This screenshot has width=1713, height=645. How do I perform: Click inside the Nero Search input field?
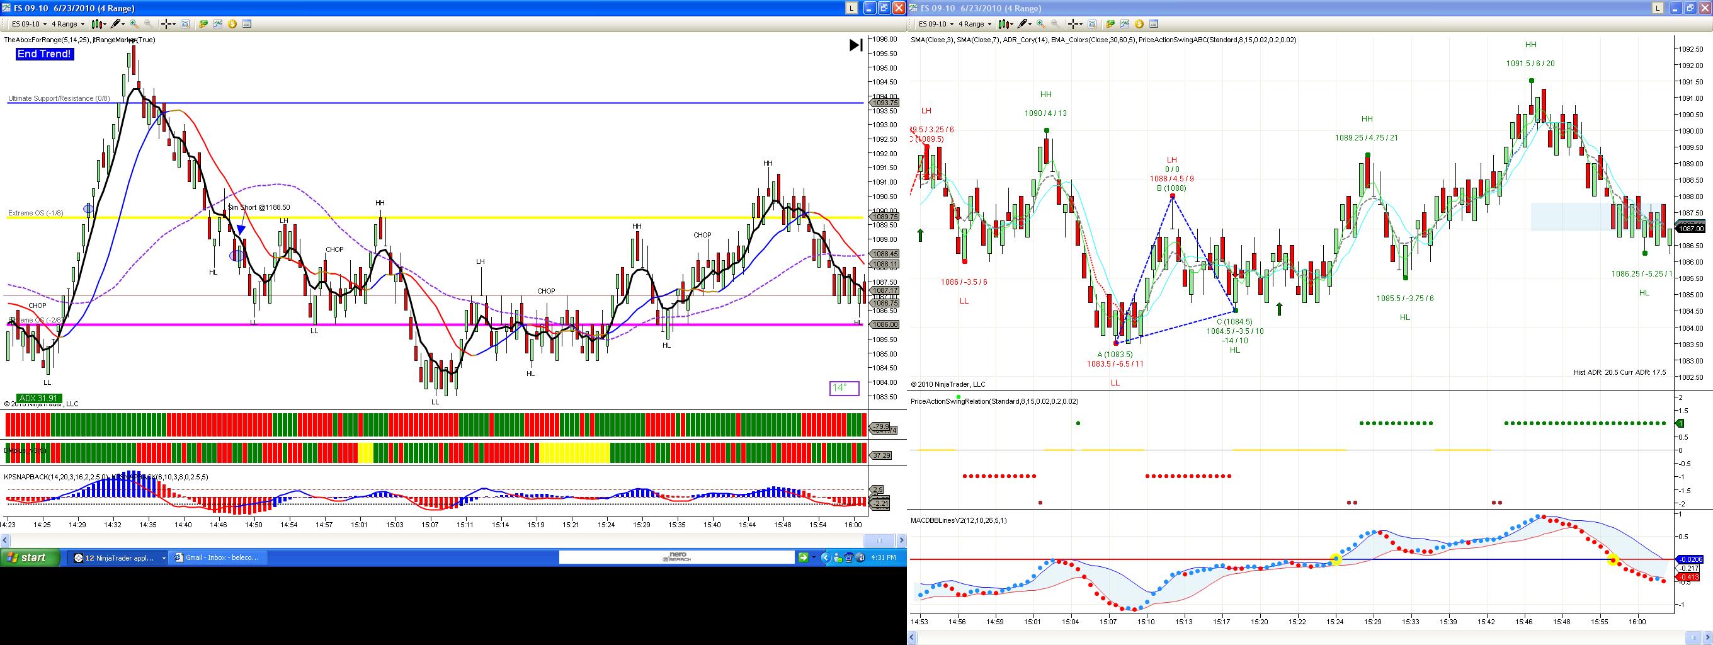click(676, 557)
